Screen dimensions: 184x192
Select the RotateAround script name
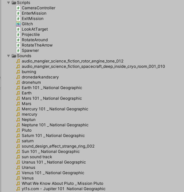[x=35, y=40]
